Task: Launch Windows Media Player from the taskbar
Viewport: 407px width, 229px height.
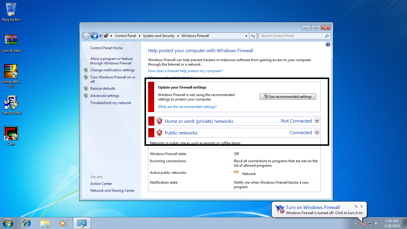Action: click(63, 223)
